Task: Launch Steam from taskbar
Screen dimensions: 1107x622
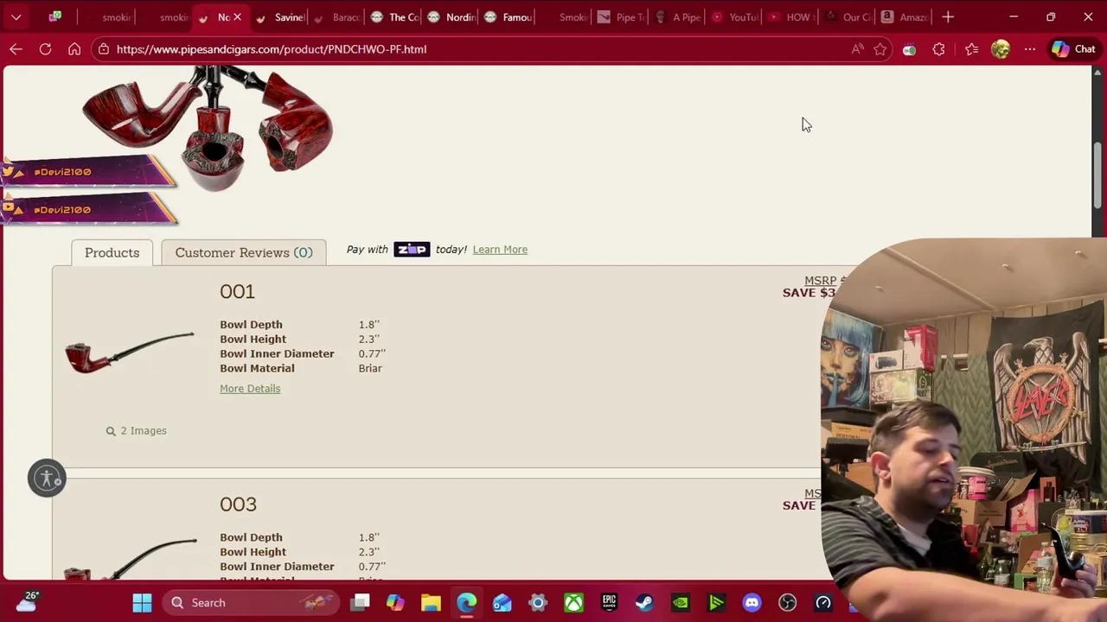Action: (644, 602)
